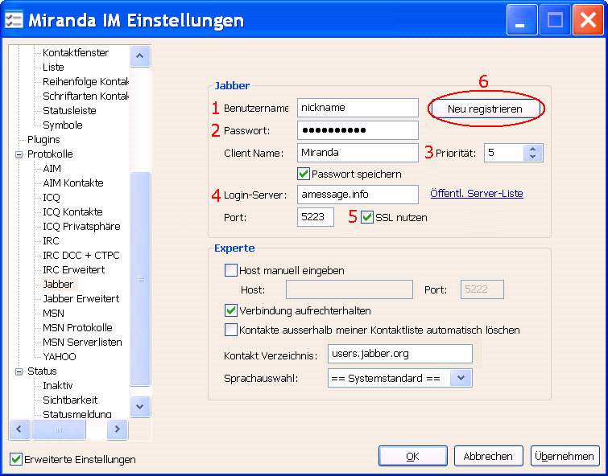
Task: Click the Übernehmen button
Action: point(564,456)
